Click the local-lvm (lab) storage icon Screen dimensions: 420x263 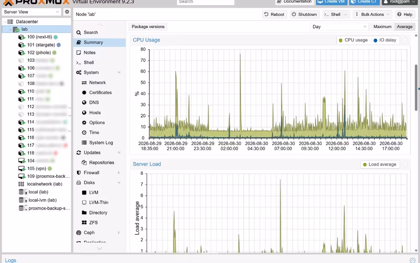[23, 200]
